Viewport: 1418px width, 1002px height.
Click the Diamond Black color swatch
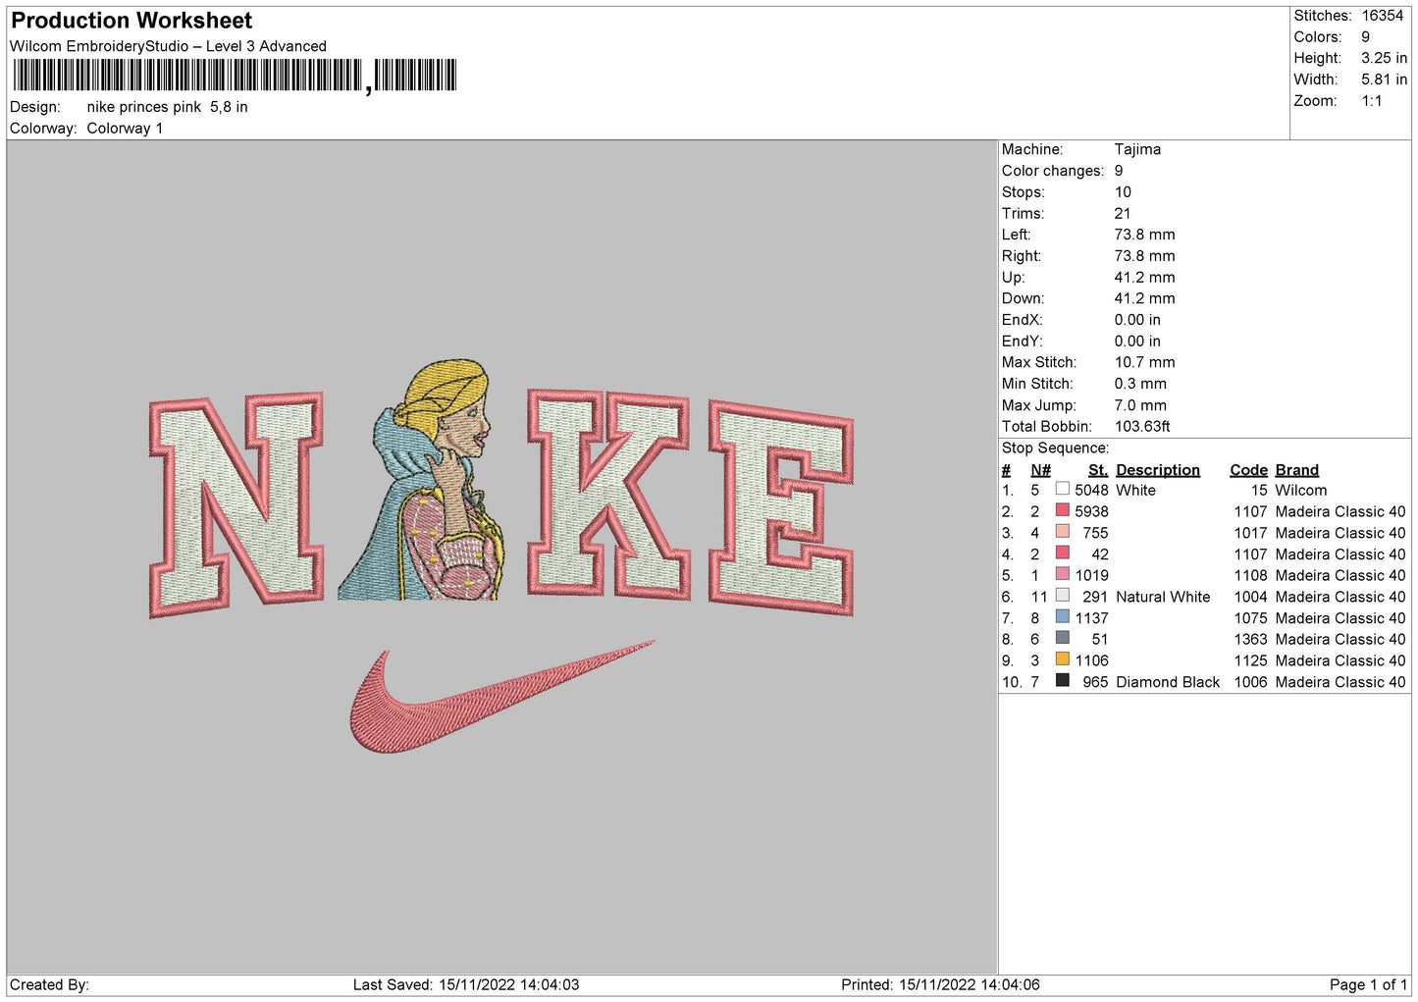[1062, 681]
